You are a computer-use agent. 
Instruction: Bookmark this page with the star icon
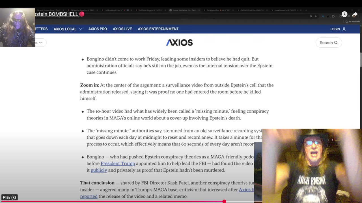click(x=316, y=16)
